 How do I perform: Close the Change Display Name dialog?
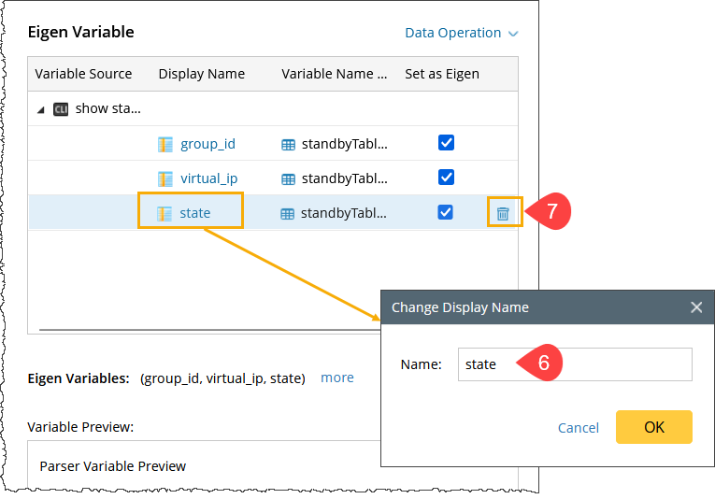pyautogui.click(x=695, y=307)
